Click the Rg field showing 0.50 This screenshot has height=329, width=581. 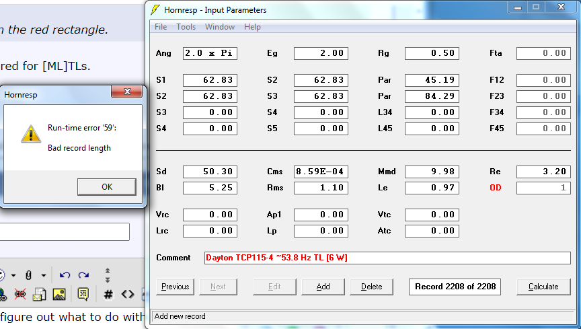[432, 53]
